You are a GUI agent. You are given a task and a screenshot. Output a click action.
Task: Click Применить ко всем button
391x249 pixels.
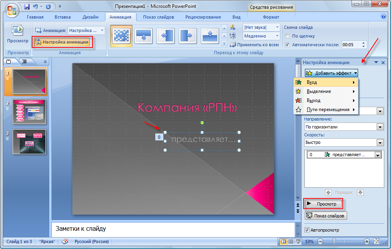click(x=254, y=45)
